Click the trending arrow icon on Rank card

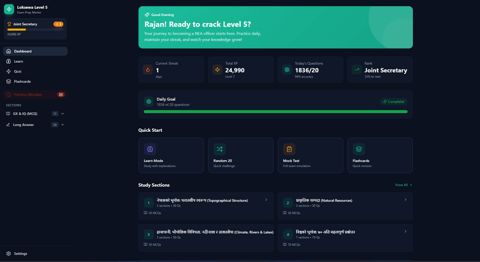[x=357, y=70]
